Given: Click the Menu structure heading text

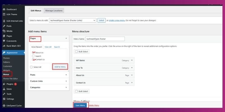Looking at the screenshot, I should coord(81,31).
